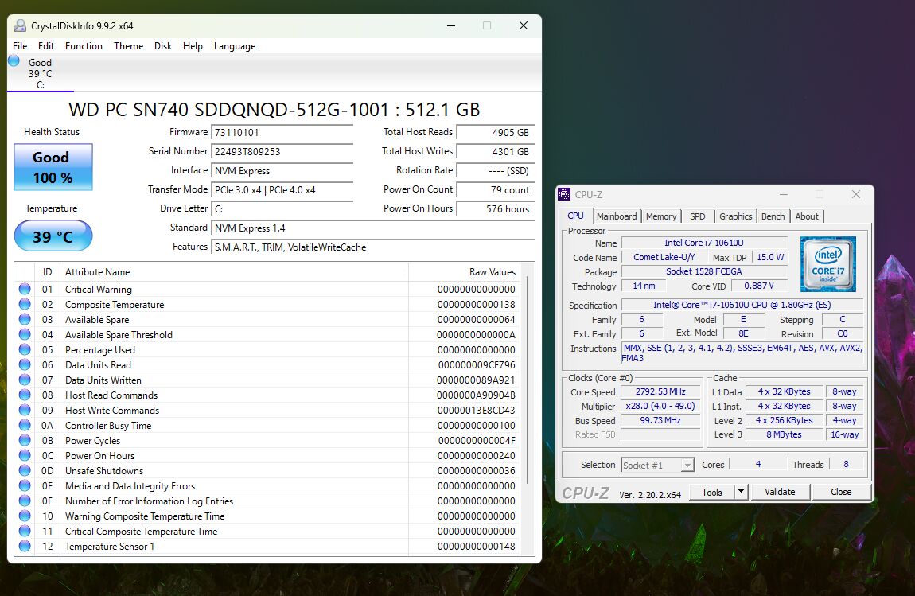Click the raw value 000000009CF796
This screenshot has width=915, height=596.
point(477,364)
